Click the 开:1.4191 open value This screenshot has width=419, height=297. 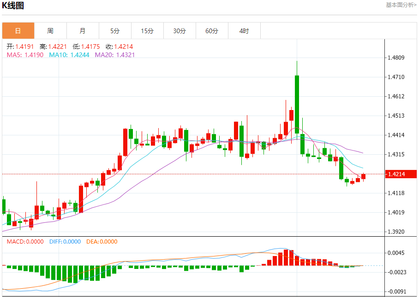20,47
